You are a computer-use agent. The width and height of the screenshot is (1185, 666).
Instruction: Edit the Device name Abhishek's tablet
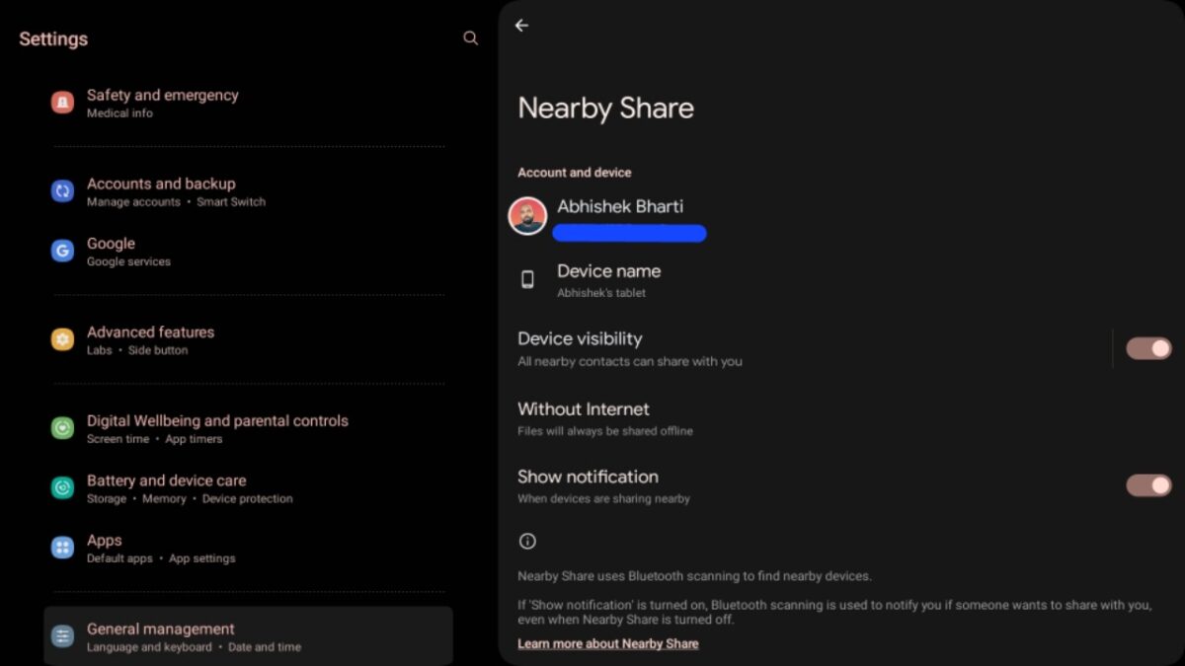coord(608,280)
